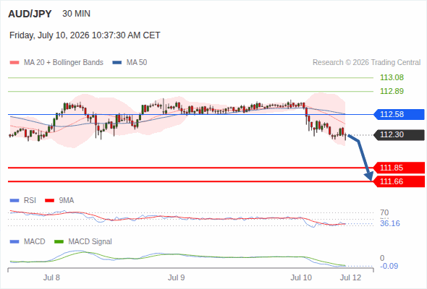Click the date and time stamp text
The image size is (427, 289).
(x=85, y=35)
